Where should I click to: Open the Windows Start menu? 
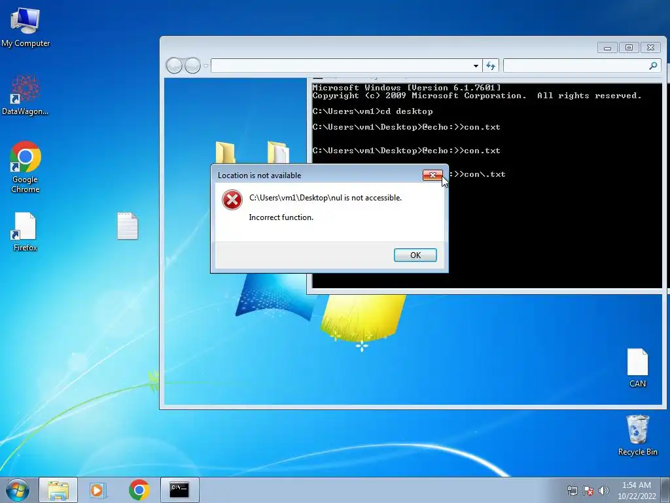[x=18, y=490]
